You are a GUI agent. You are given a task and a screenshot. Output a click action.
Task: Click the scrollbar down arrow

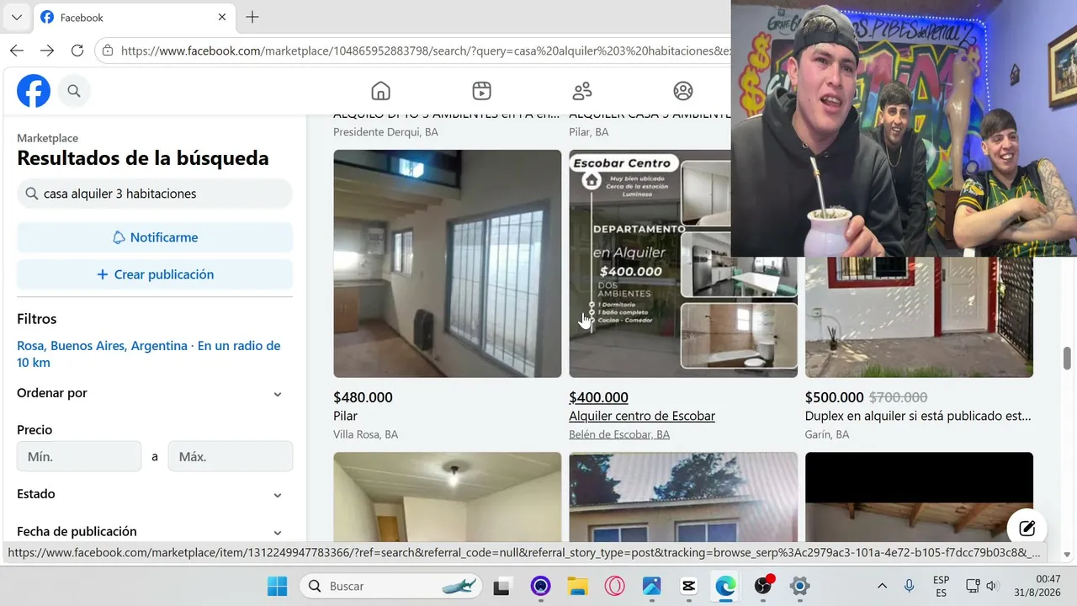point(1068,555)
